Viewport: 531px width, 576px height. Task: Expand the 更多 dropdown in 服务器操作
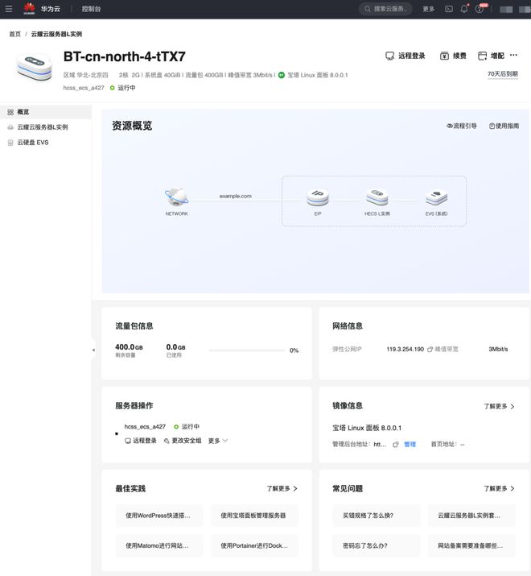(x=218, y=441)
